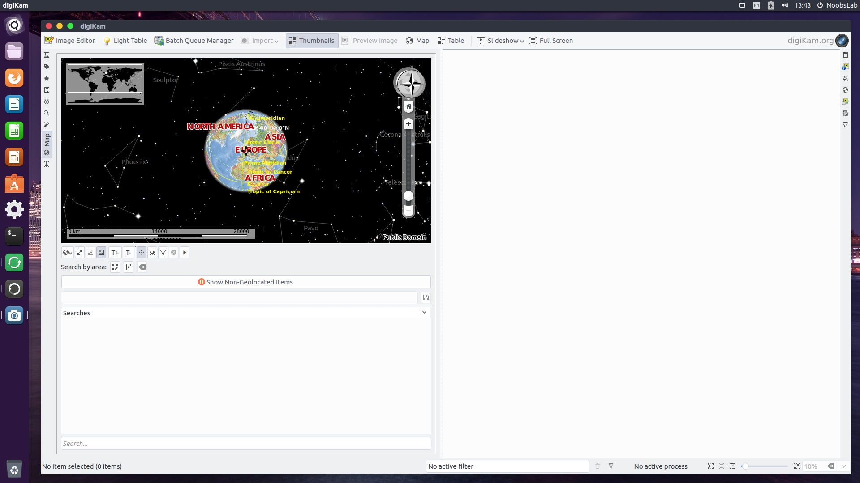Enable pan mode on the map toolbar
The width and height of the screenshot is (860, 483).
pyautogui.click(x=141, y=252)
